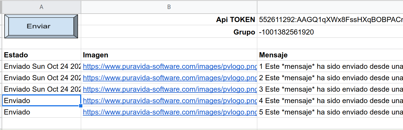The width and height of the screenshot is (403, 130).
Task: Open the image link in message 3 row
Action: click(x=170, y=89)
